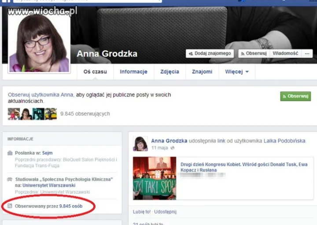Screen dimensions: 317x225
Task: Click Udostępnij on the post
Action: click(165, 212)
